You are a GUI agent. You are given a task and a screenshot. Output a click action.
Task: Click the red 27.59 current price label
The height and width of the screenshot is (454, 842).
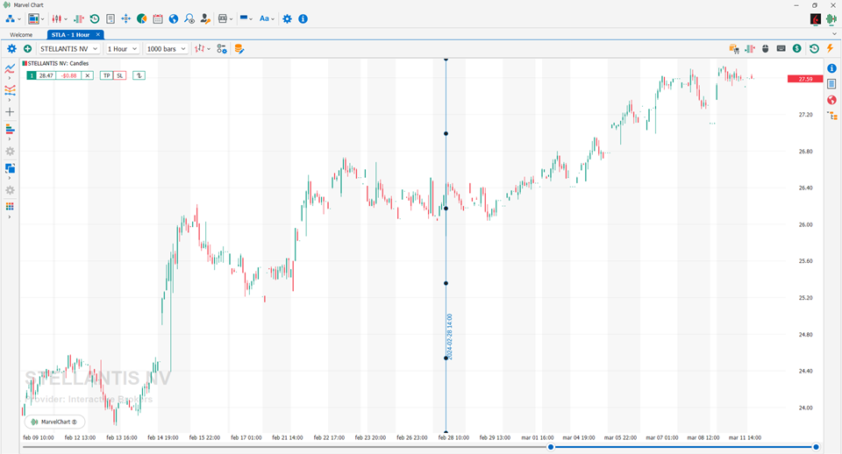805,79
